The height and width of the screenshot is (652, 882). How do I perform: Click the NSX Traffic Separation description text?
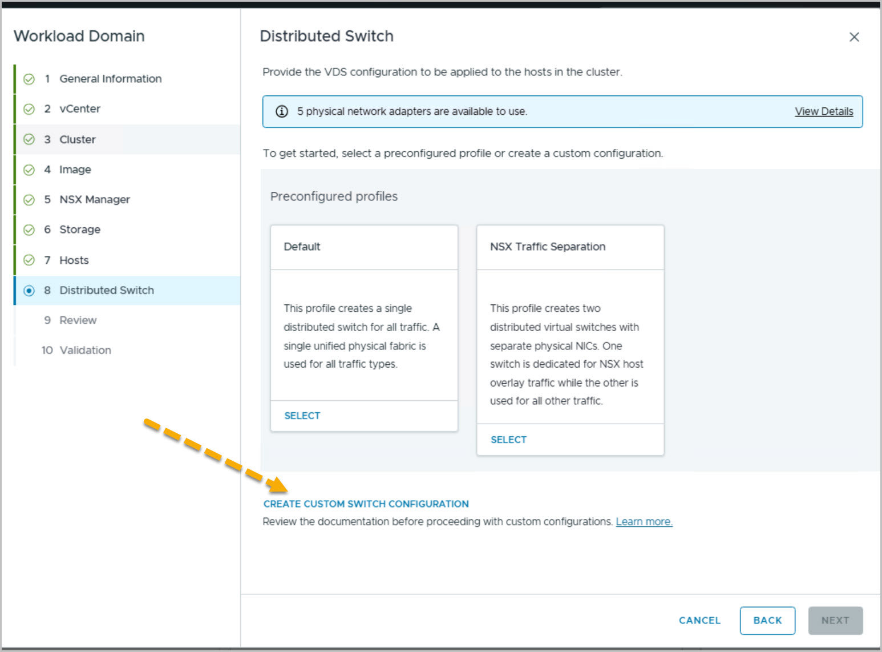(567, 355)
